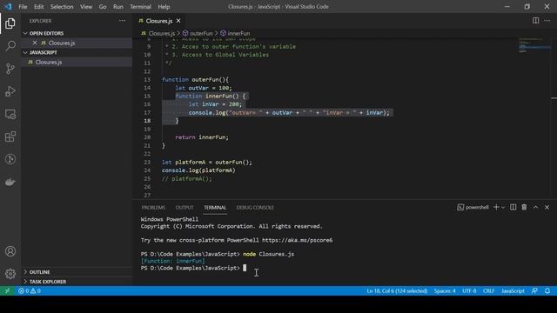Screen dimensions: 557x313
Task: Open the aka.ms/pscore6 link in terminal
Action: click(x=298, y=240)
